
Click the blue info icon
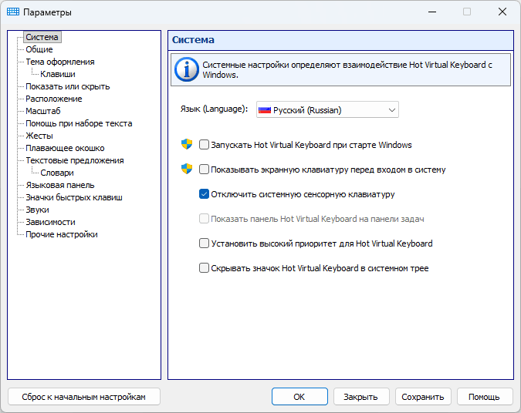click(187, 69)
